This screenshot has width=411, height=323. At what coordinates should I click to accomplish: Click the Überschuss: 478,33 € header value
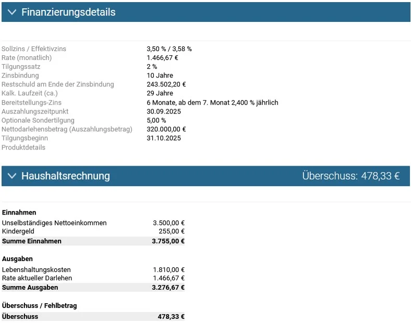pyautogui.click(x=350, y=176)
